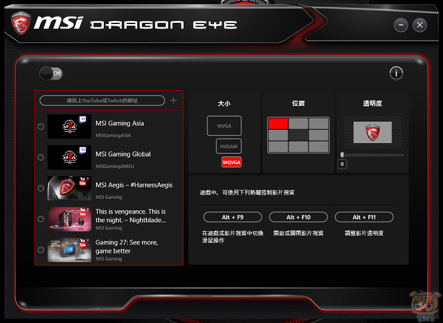Image resolution: width=443 pixels, height=323 pixels.
Task: Open the MSI Gaming Asia Twitch thumbnail
Action: [69, 127]
